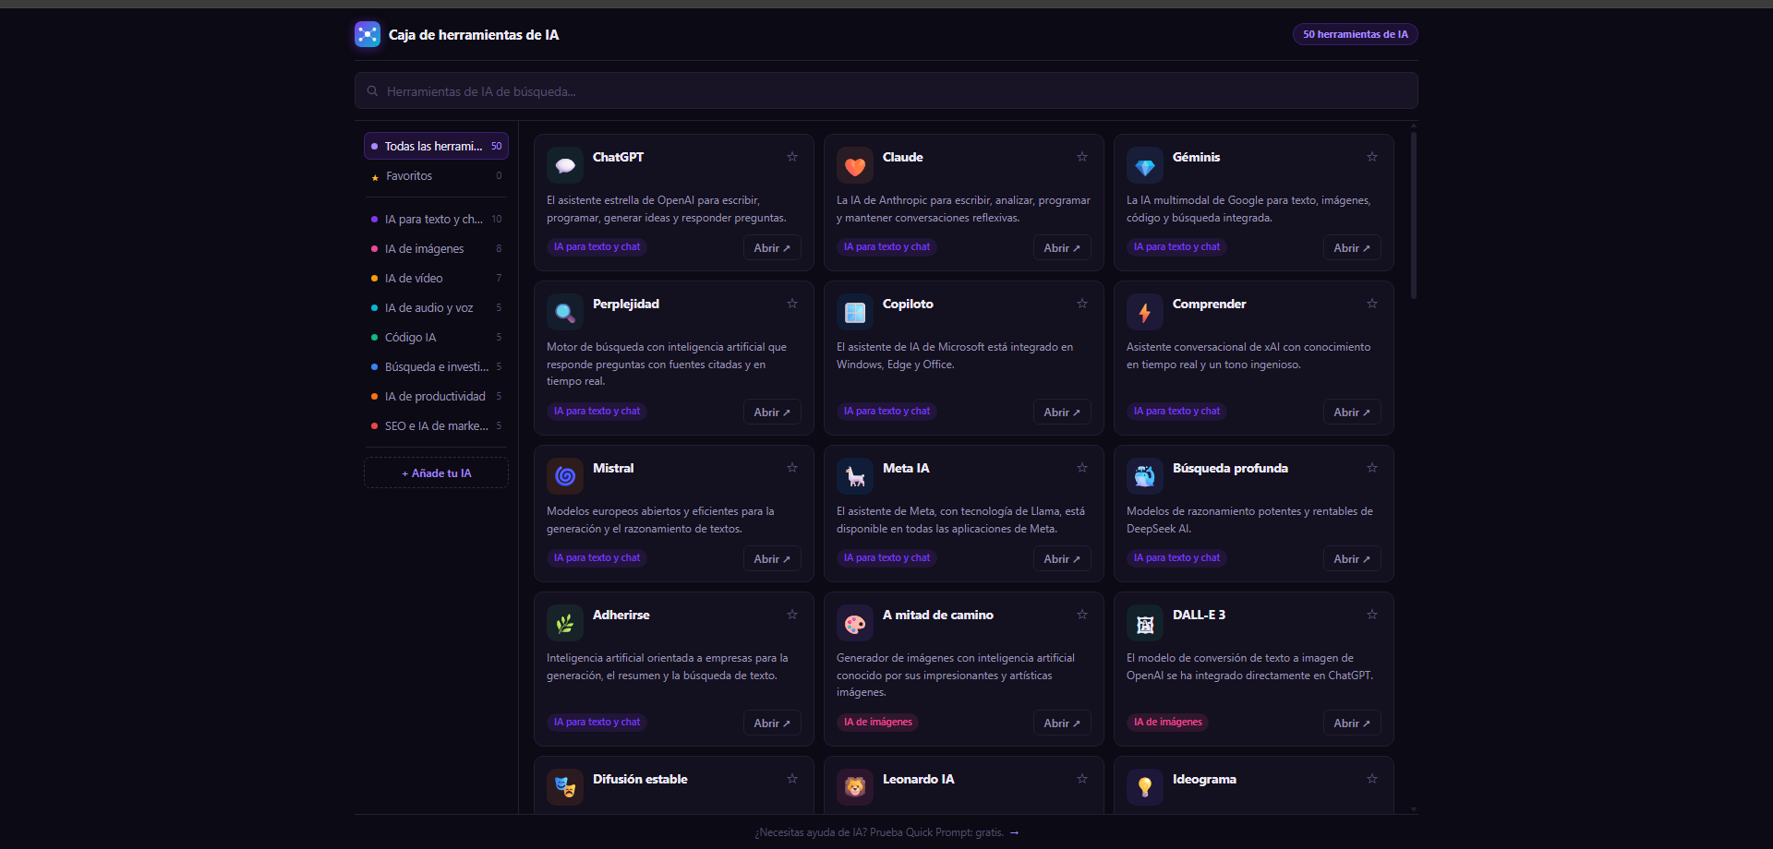Toggle the Difusión estable favorite star
This screenshot has width=1773, height=849.
coord(792,779)
